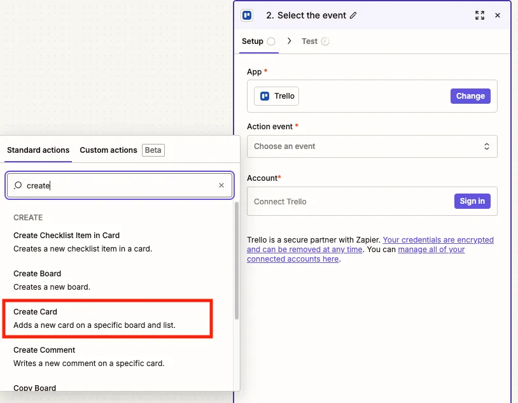Select the Create Comment action

[89, 357]
